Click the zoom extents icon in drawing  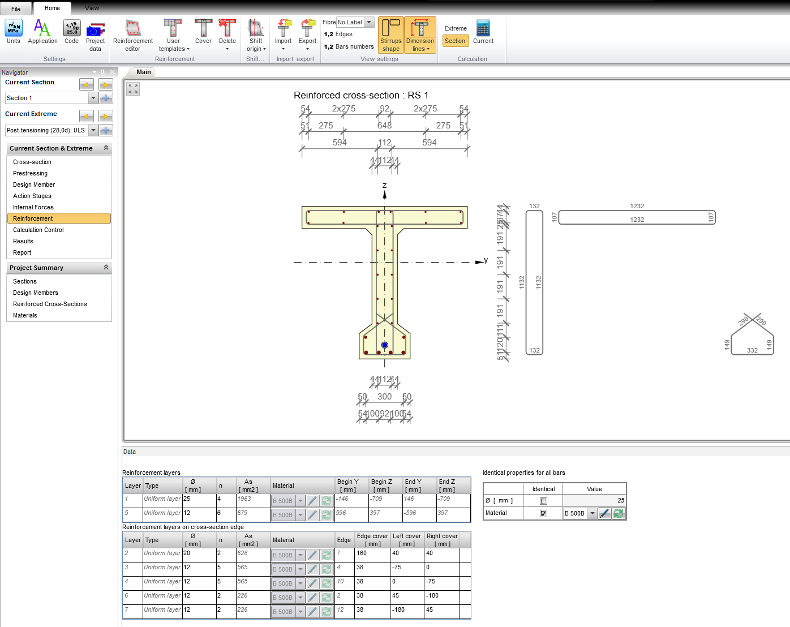point(133,89)
